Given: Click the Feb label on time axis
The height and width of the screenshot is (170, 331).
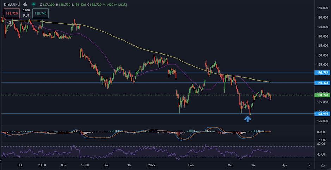Looking at the screenshot, I should pos(191,165).
